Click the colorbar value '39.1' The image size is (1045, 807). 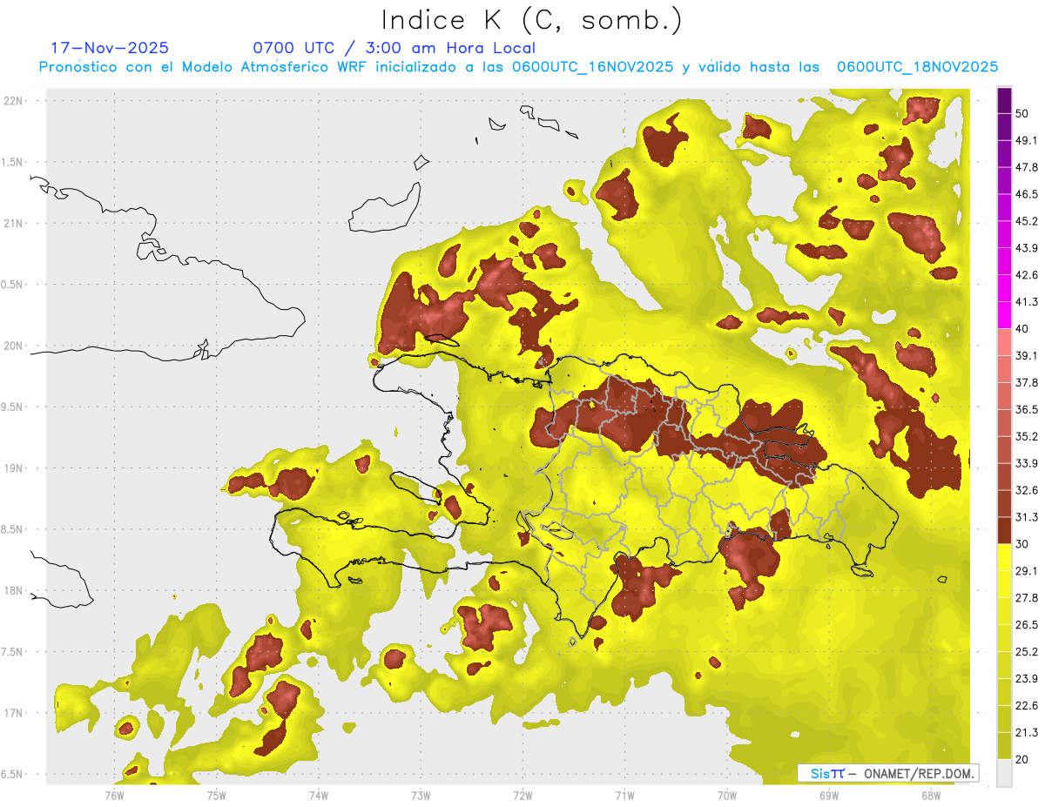(1027, 355)
